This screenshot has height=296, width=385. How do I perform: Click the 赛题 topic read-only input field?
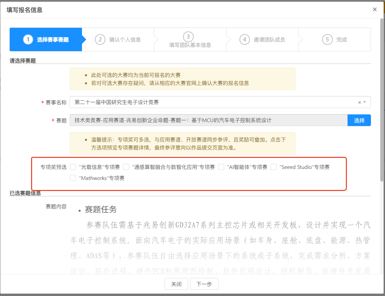(208, 120)
